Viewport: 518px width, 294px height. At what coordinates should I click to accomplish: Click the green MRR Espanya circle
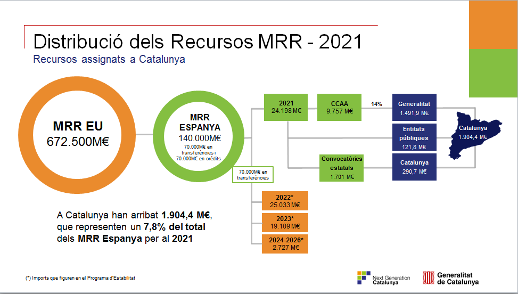tap(198, 135)
